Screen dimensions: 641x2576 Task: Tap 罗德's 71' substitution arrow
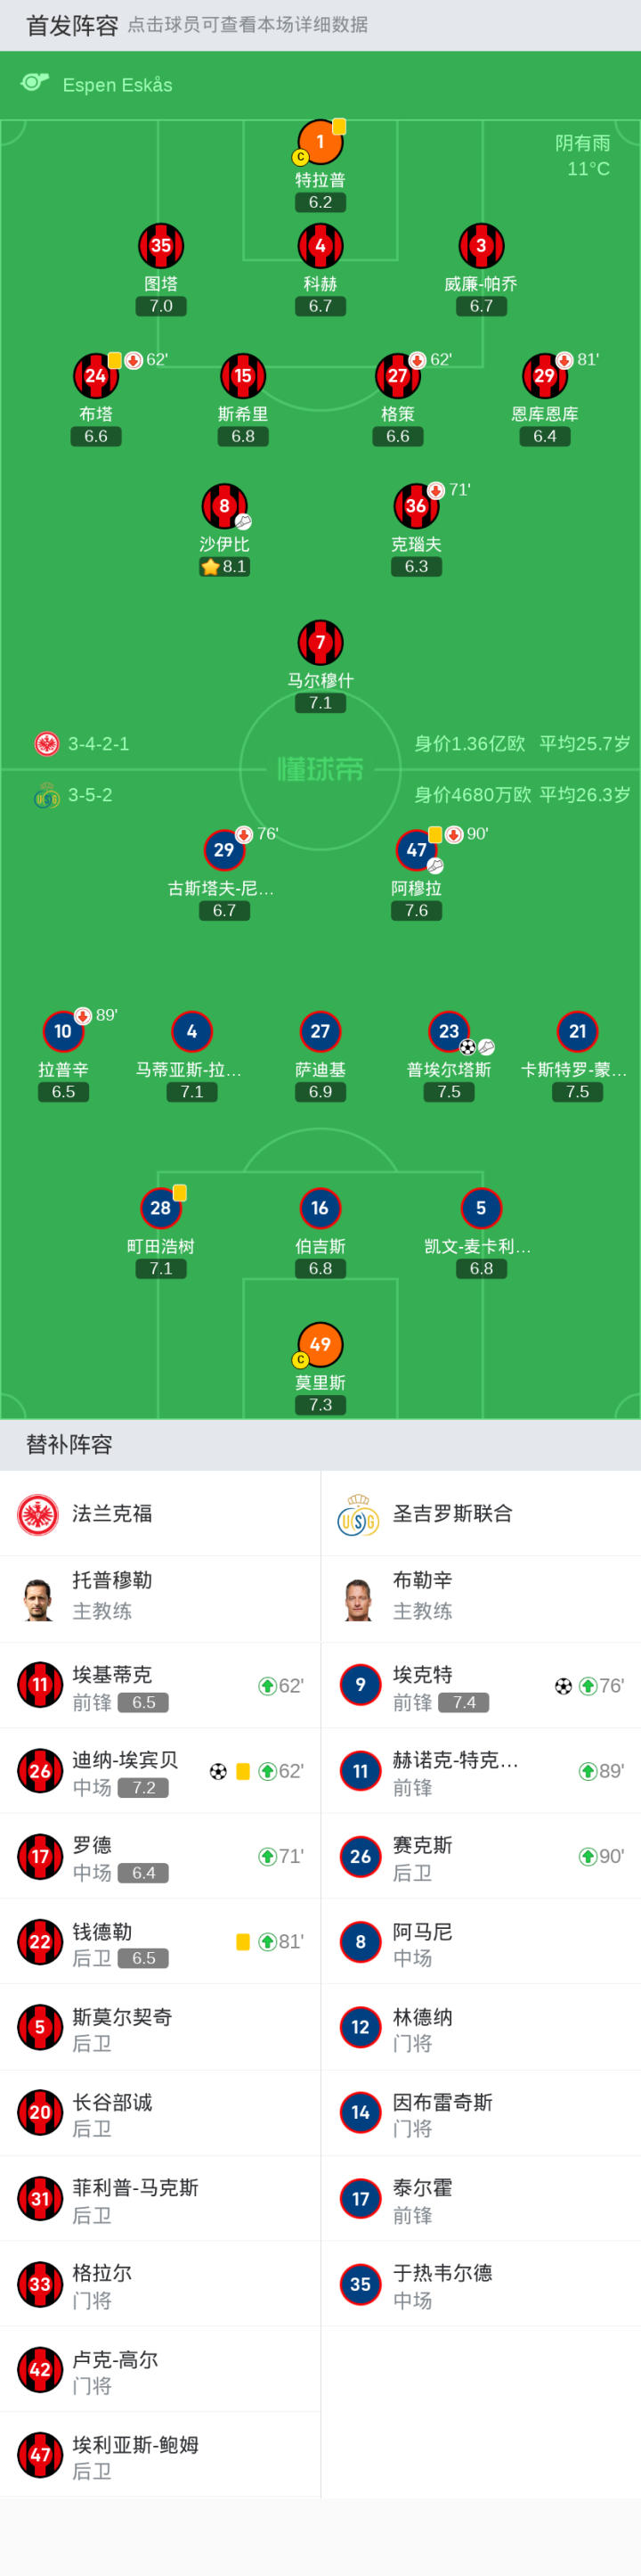point(268,1857)
